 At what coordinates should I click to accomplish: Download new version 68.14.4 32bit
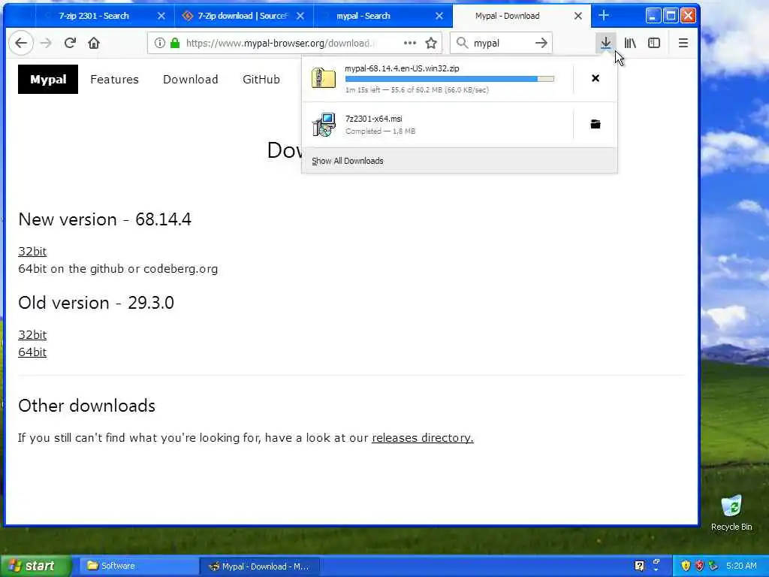click(x=32, y=252)
